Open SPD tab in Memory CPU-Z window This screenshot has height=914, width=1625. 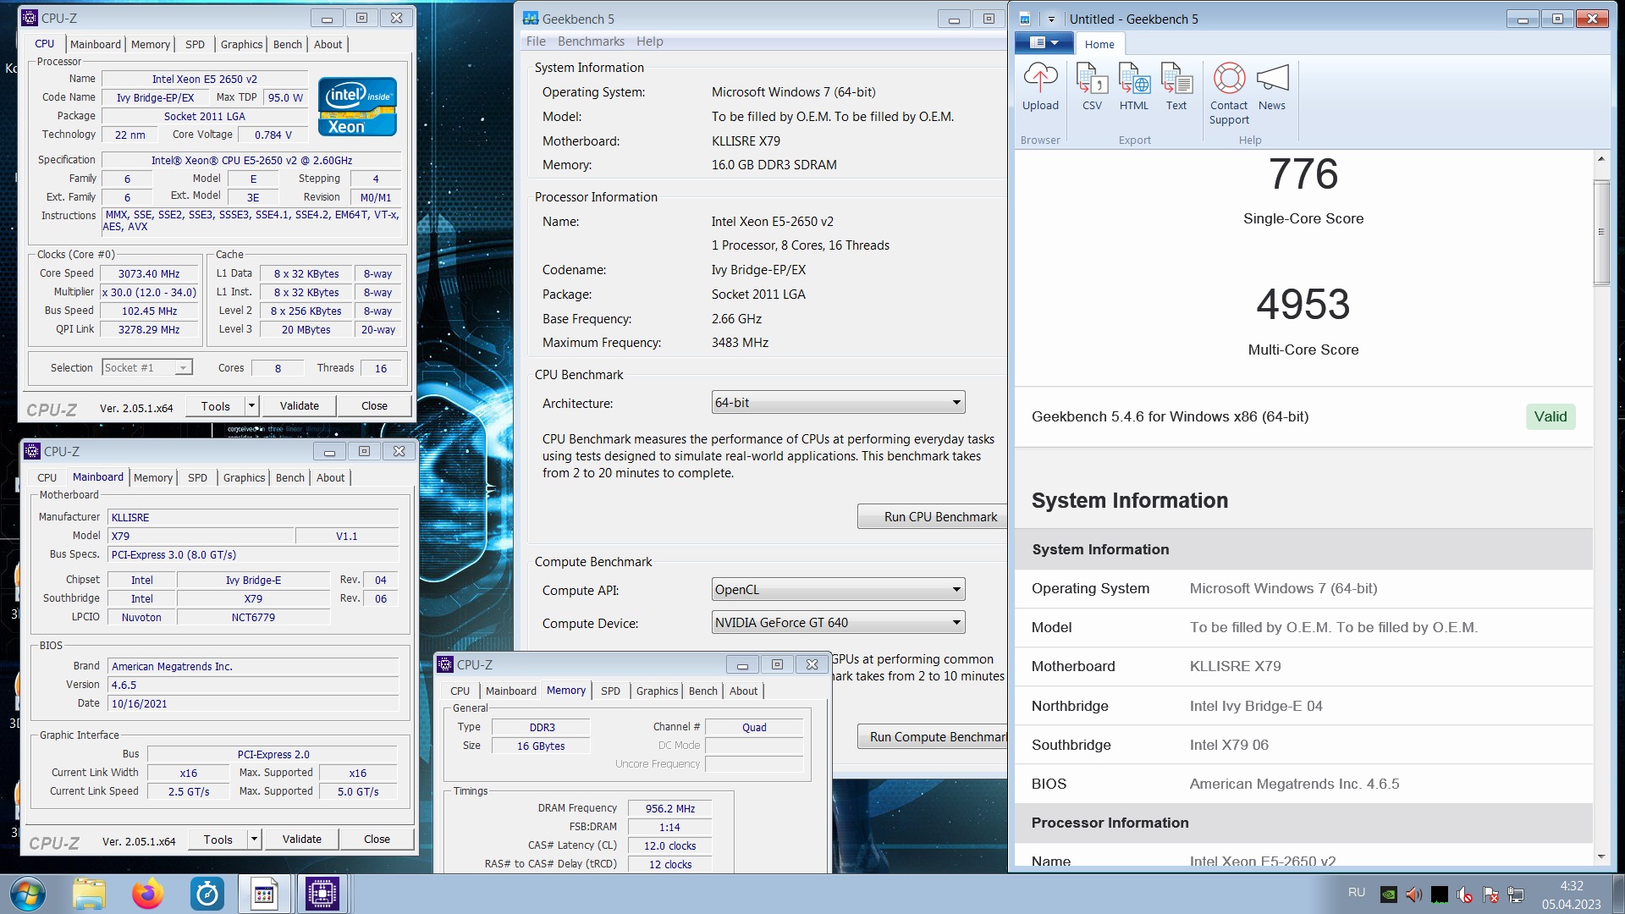point(610,691)
